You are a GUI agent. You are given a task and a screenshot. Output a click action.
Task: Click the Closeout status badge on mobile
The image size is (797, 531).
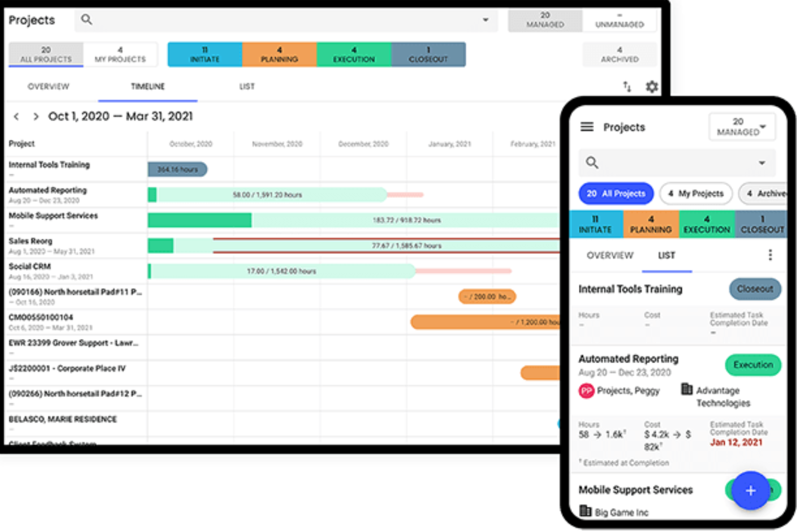click(x=755, y=289)
